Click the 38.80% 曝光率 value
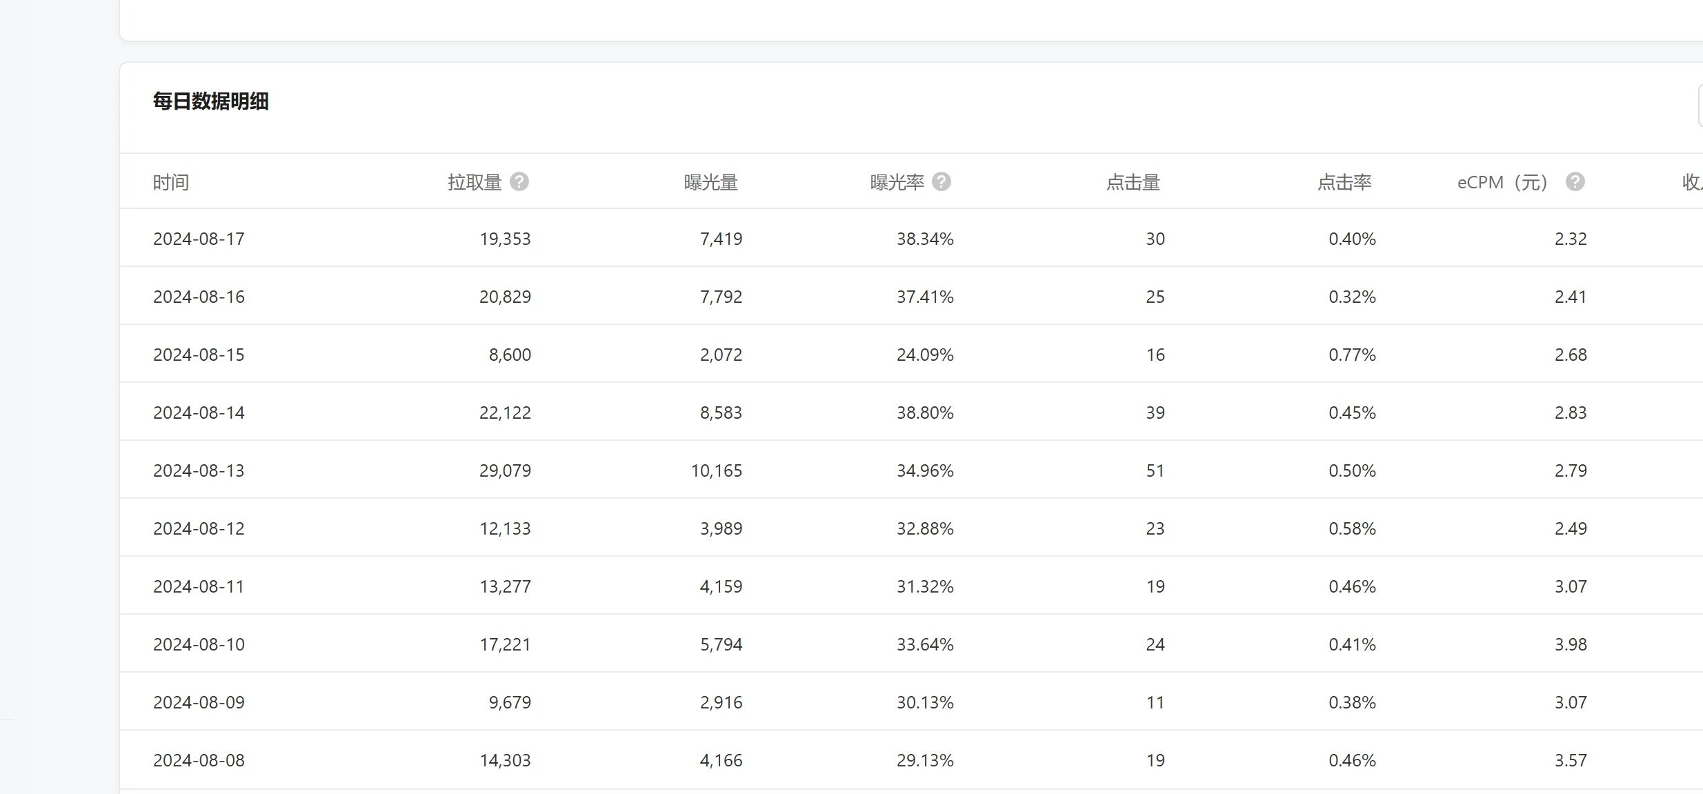1703x794 pixels. pyautogui.click(x=925, y=413)
